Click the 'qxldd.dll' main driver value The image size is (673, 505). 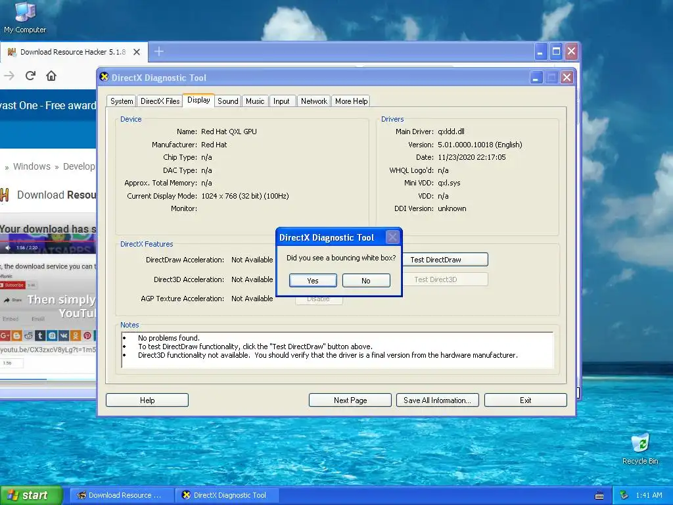451,132
